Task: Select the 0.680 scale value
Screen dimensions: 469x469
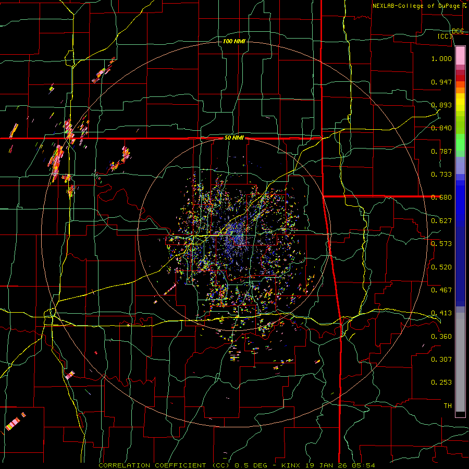Action: (x=441, y=198)
